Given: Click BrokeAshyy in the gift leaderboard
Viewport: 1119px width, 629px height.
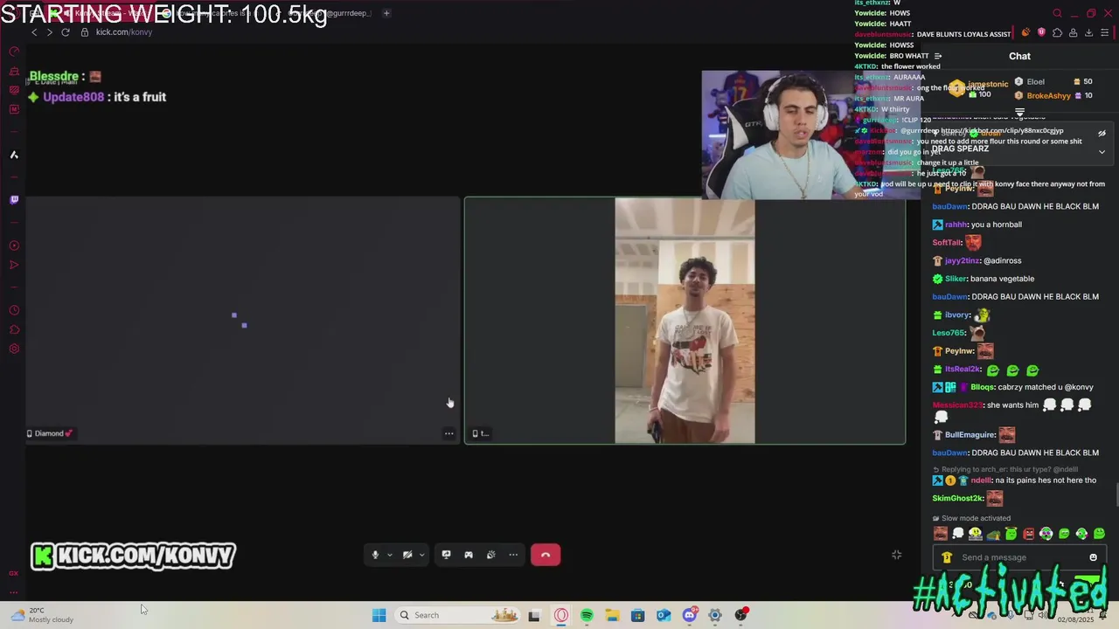Looking at the screenshot, I should tap(1048, 96).
